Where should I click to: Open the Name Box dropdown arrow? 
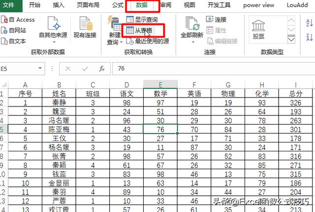pyautogui.click(x=40, y=69)
